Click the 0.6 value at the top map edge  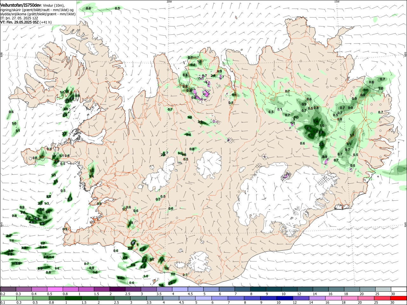(88, 8)
